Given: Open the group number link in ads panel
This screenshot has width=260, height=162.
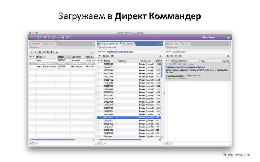Looking at the screenshot, I should 179,51.
